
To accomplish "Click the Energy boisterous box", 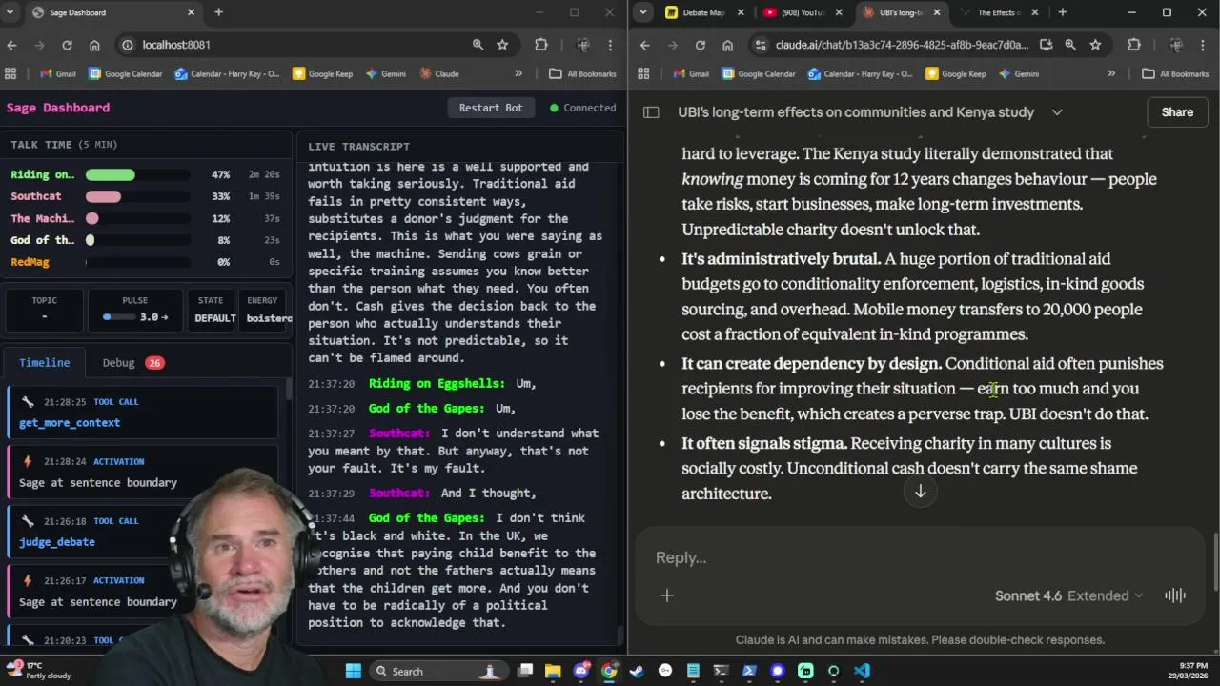I will [x=265, y=309].
